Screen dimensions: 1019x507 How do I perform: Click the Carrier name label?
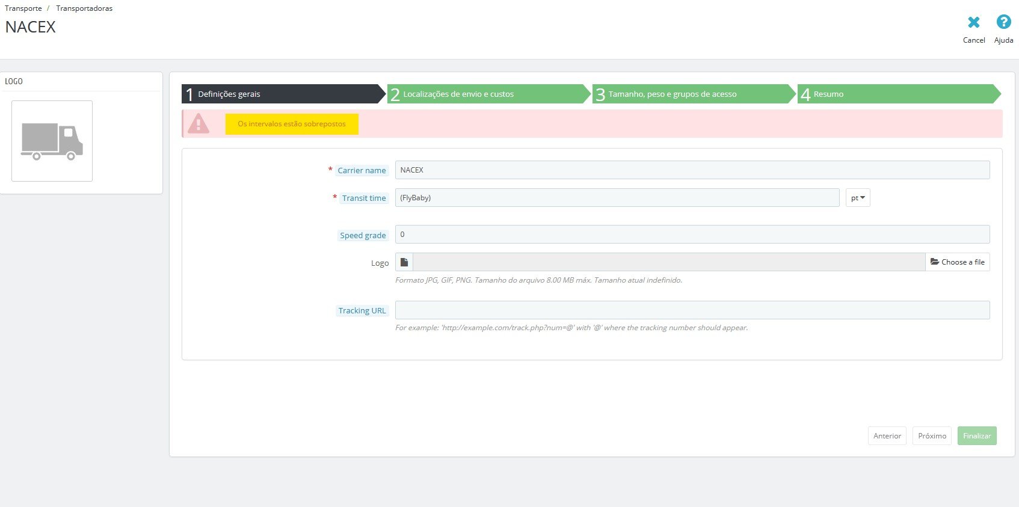click(x=362, y=171)
